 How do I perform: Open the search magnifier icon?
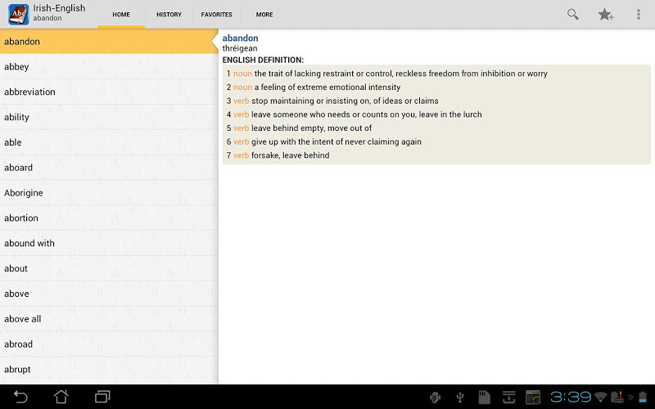[x=572, y=14]
